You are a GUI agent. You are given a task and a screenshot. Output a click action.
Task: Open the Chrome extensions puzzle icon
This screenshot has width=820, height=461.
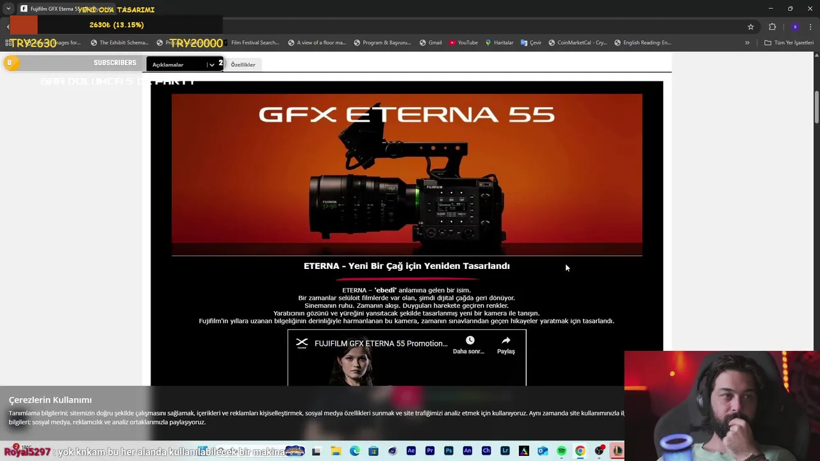(772, 27)
